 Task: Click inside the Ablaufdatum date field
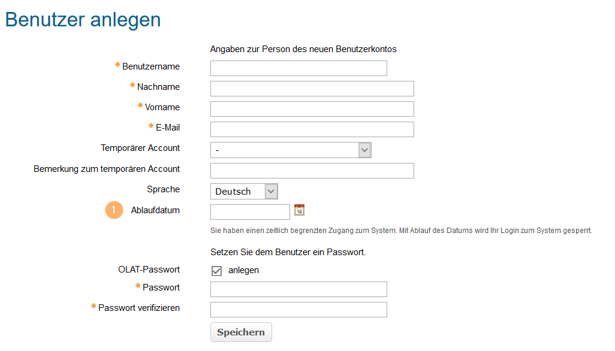pyautogui.click(x=250, y=211)
